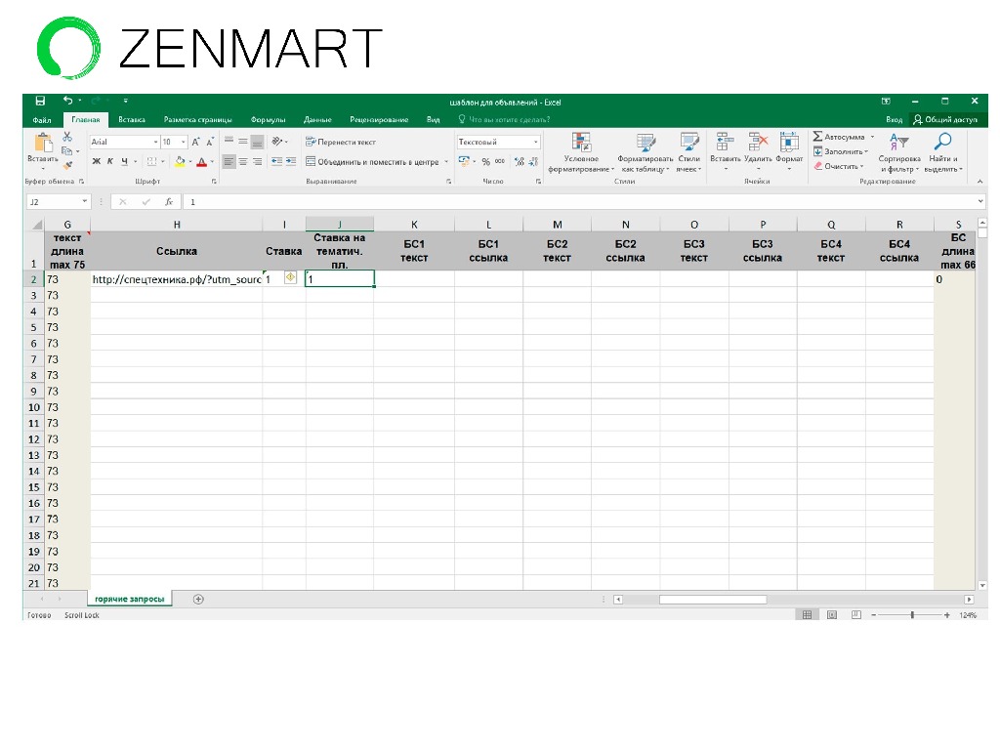Add a new sheet with the plus button

pyautogui.click(x=198, y=599)
